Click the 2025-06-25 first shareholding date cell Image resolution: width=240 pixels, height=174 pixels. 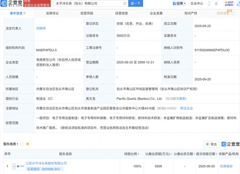pyautogui.click(x=206, y=166)
